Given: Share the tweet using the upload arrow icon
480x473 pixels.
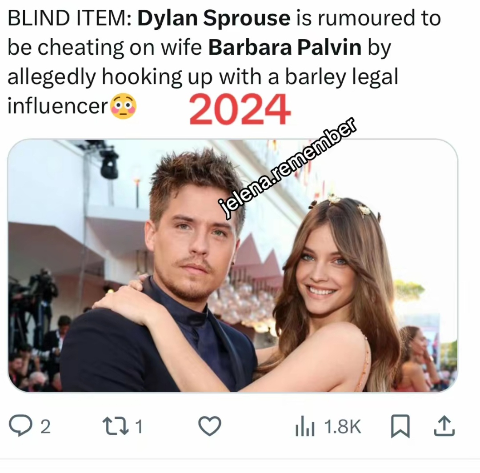Looking at the screenshot, I should pyautogui.click(x=444, y=426).
